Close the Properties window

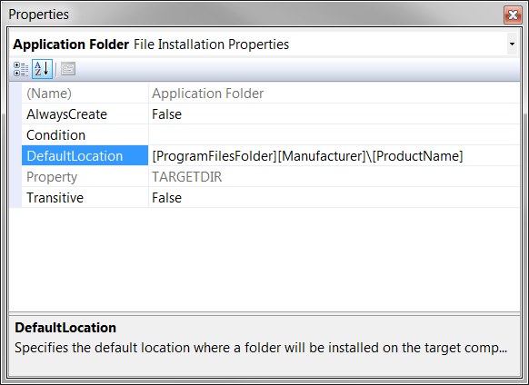click(x=514, y=15)
